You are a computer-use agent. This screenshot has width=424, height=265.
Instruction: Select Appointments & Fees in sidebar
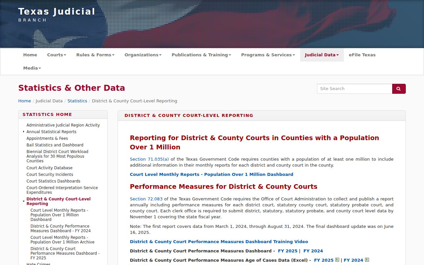[x=47, y=138]
